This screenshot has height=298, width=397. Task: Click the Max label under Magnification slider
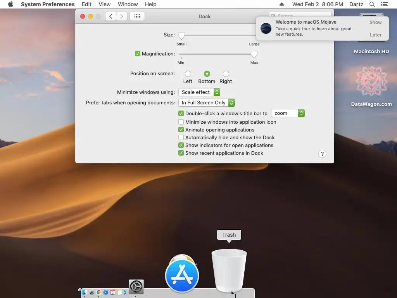(254, 62)
